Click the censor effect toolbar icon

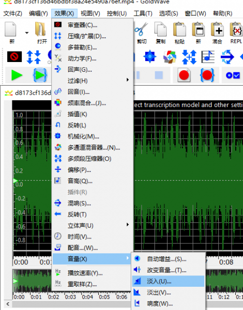click(14, 57)
